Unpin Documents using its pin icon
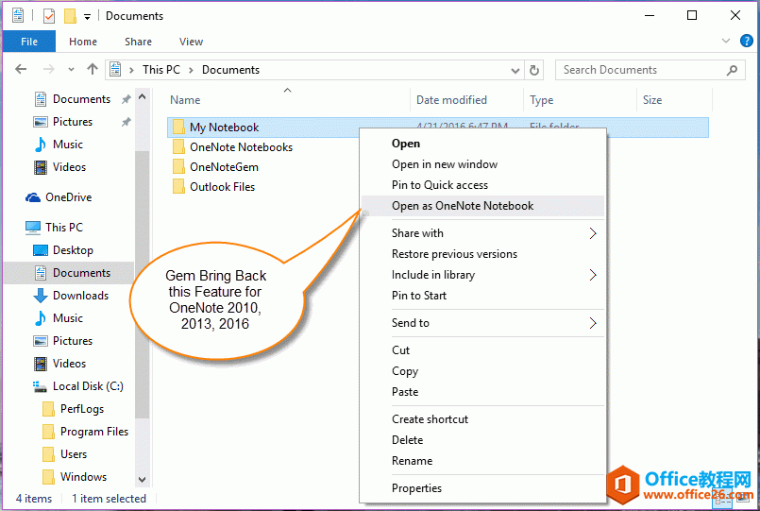Viewport: 760px width, 511px height. pos(126,99)
